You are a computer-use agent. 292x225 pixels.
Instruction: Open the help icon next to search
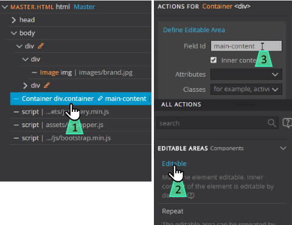click(287, 123)
